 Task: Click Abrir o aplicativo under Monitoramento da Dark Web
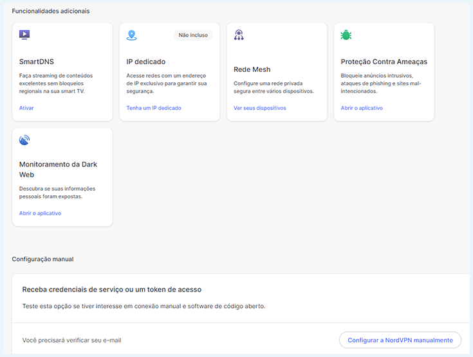40,213
